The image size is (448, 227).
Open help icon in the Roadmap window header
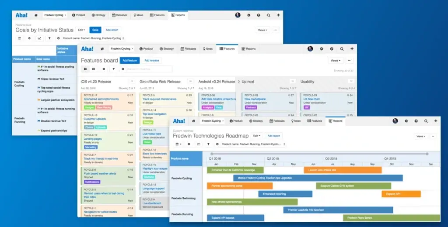point(416,121)
